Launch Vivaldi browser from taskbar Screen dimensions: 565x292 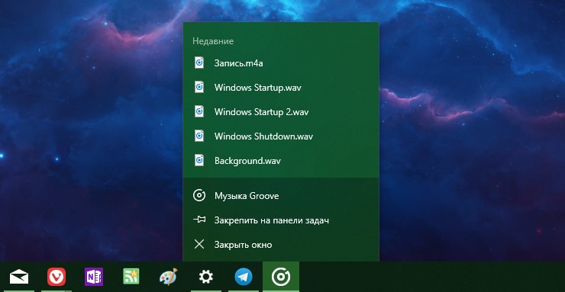click(56, 277)
